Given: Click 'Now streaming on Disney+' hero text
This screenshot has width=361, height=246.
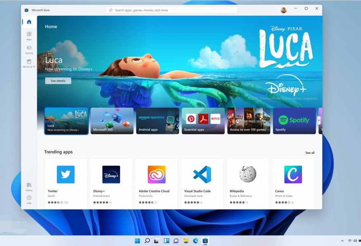Looking at the screenshot, I should [x=69, y=69].
